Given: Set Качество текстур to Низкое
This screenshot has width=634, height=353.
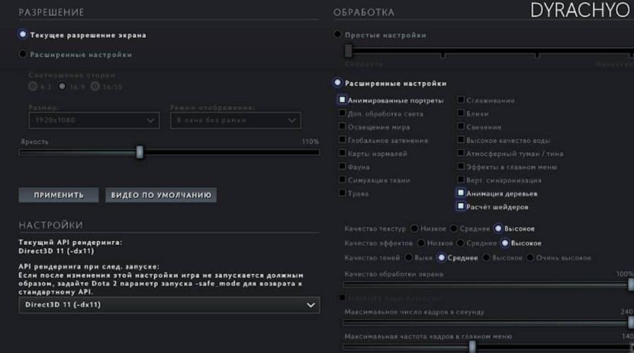Looking at the screenshot, I should pos(414,229).
